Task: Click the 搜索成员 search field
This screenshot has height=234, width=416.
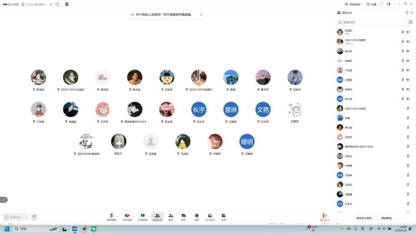Action: (370, 22)
